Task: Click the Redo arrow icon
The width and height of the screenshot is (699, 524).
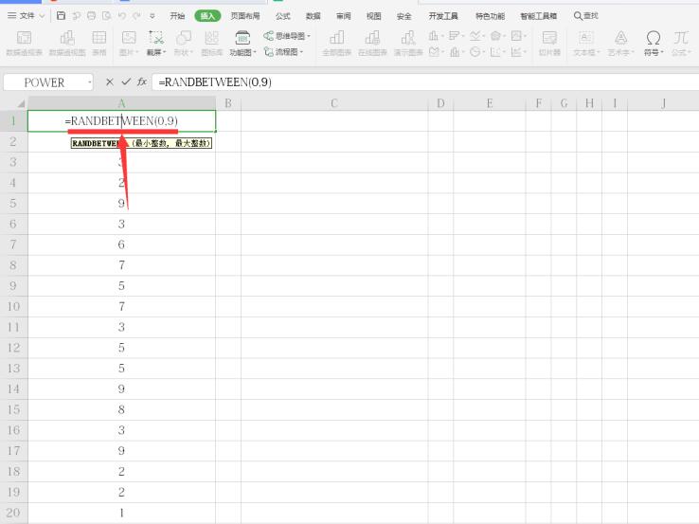Action: (136, 16)
